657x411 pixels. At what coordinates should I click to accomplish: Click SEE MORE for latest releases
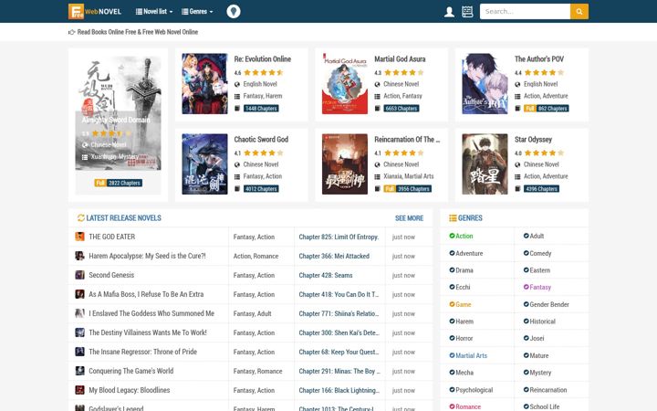409,218
